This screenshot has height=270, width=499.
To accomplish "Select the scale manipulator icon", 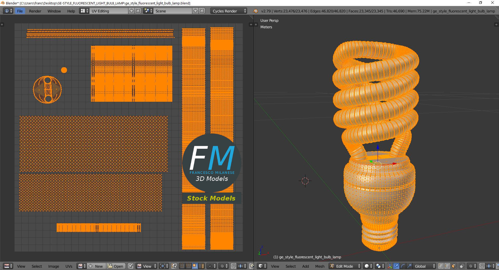I will pyautogui.click(x=409, y=266).
